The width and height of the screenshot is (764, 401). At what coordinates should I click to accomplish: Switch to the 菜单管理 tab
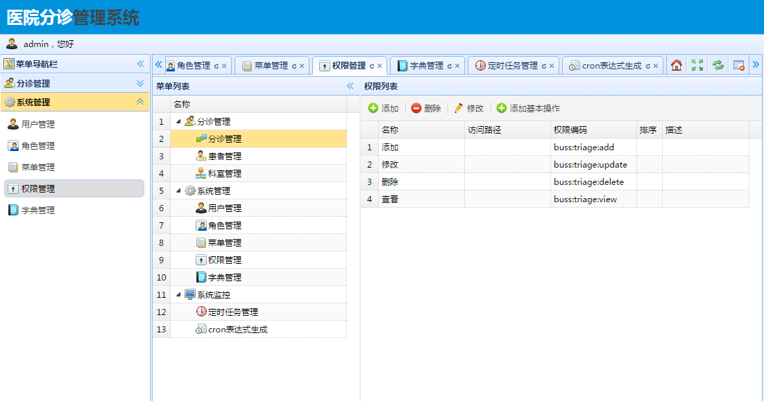click(x=271, y=66)
